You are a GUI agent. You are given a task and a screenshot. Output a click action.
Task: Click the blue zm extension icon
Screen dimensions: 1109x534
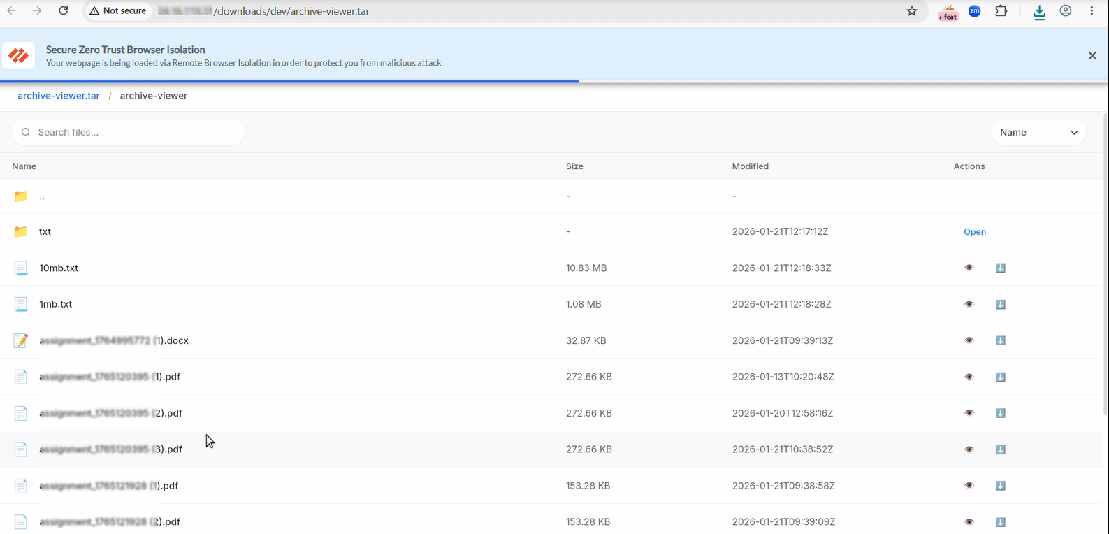[x=975, y=11]
